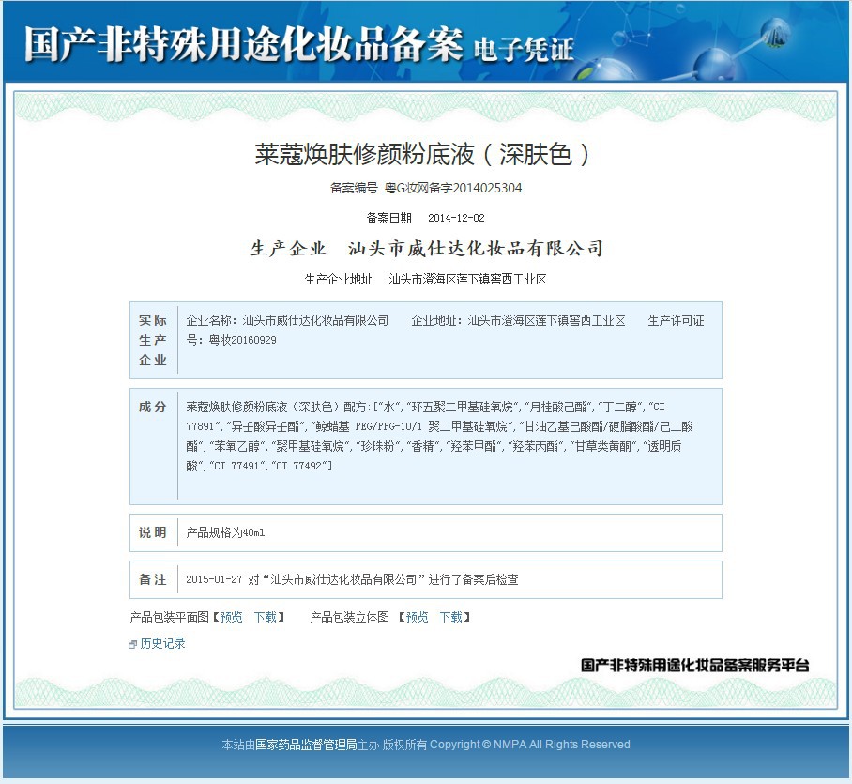This screenshot has height=784, width=852.
Task: Preview the 产品包装平面图 image
Action: click(231, 617)
